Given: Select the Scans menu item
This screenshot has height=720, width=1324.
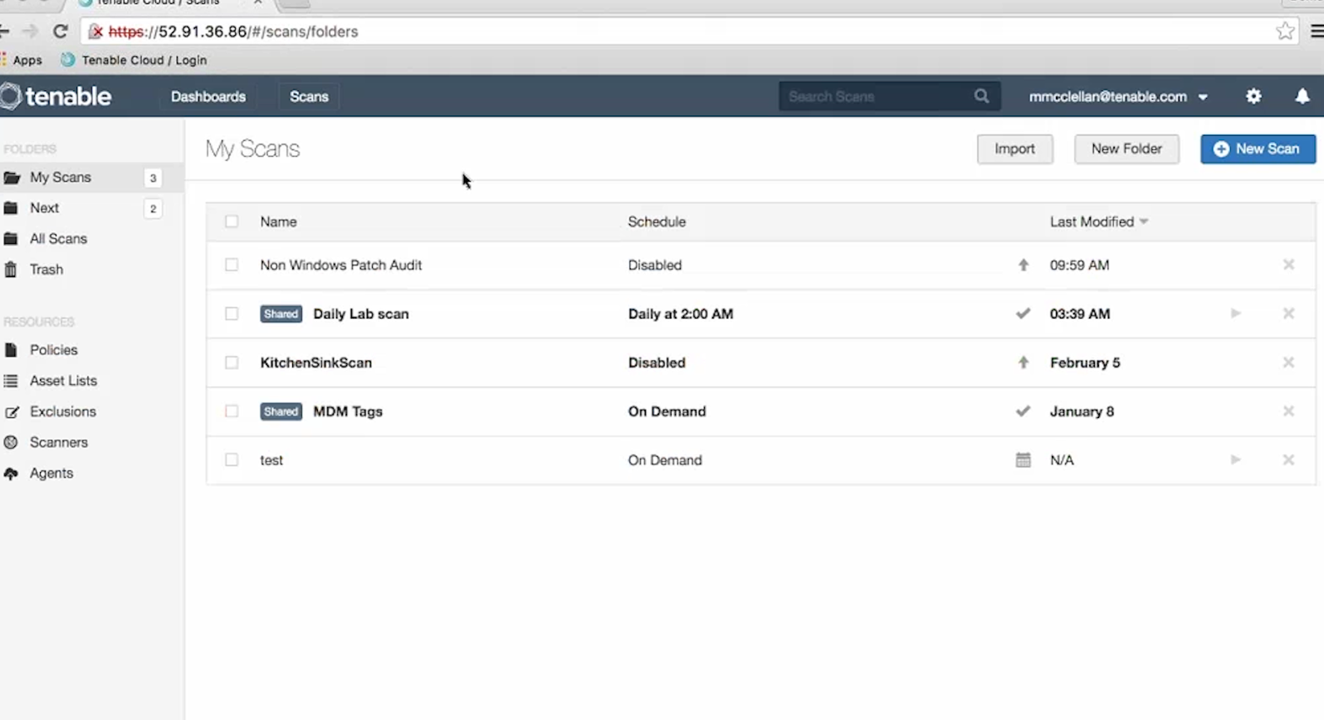Looking at the screenshot, I should (x=309, y=96).
